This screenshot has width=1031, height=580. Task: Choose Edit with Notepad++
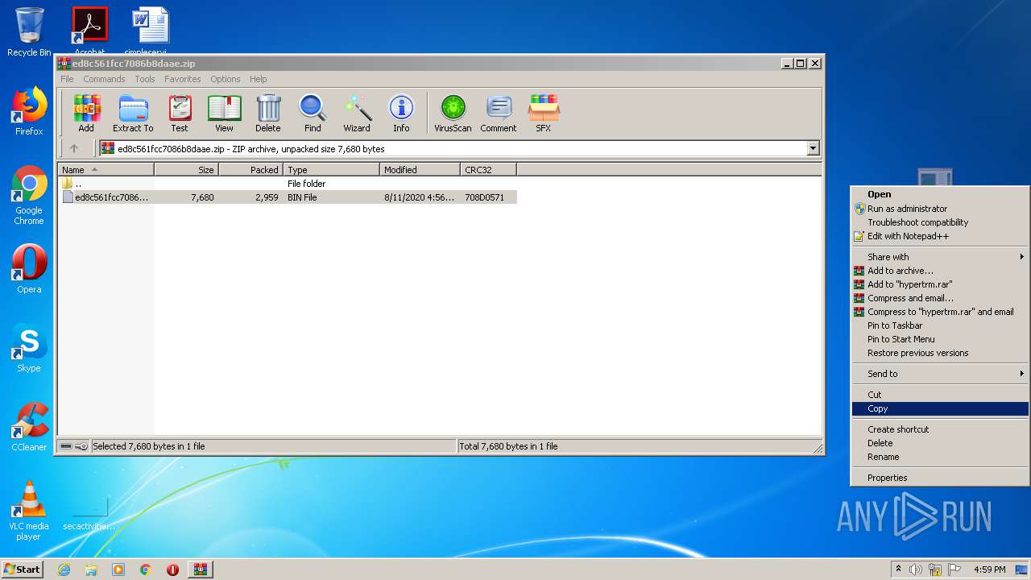940,236
